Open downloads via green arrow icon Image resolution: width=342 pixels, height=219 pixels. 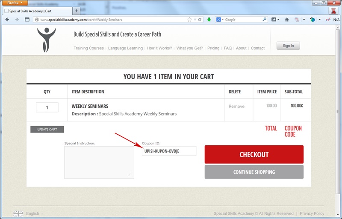coord(209,20)
